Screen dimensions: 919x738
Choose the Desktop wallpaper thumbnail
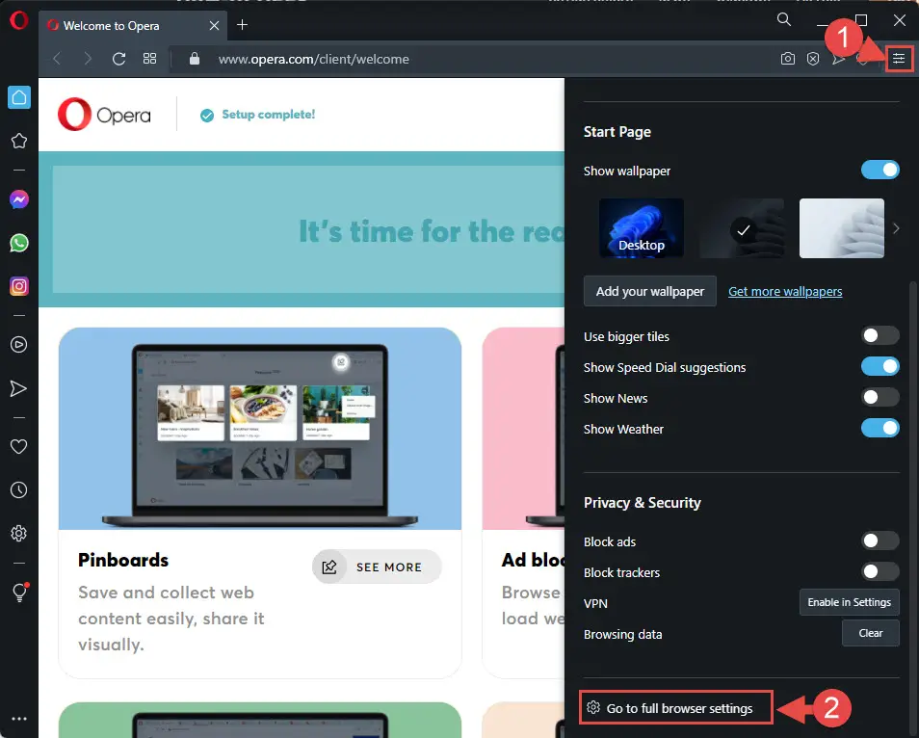coord(642,228)
